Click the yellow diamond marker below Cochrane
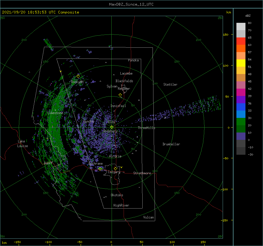The height and width of the screenshot is (246, 263). (100, 169)
